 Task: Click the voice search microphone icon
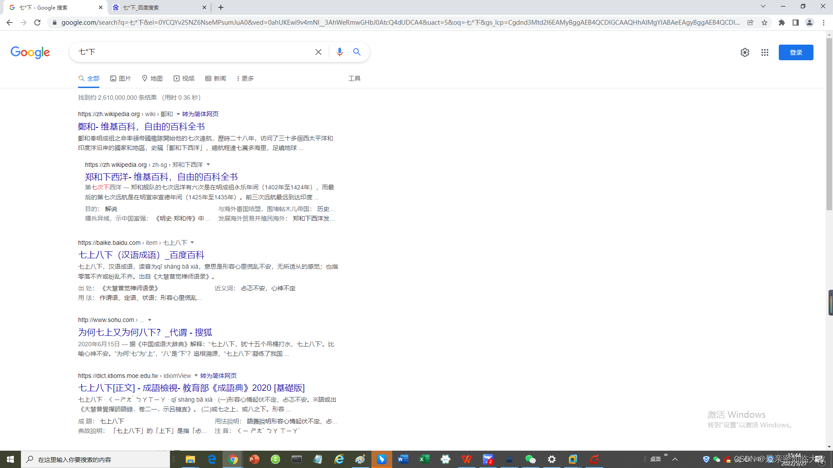(x=339, y=52)
